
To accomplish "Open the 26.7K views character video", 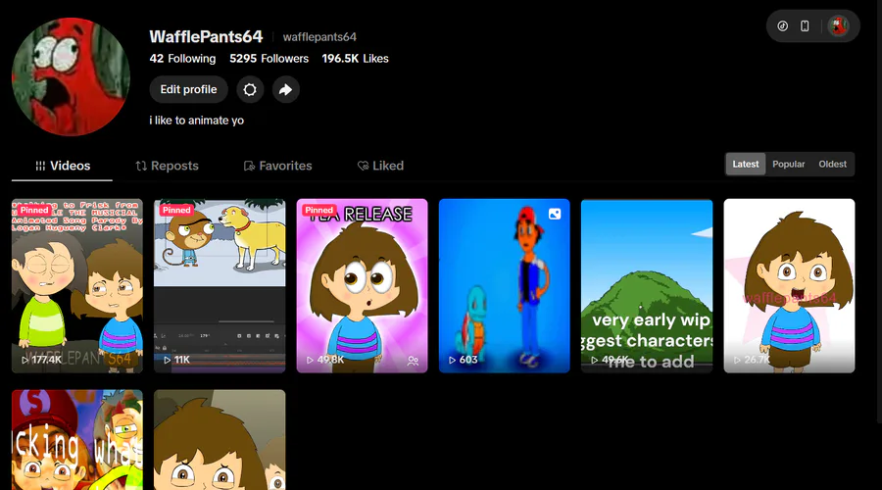I will point(789,286).
